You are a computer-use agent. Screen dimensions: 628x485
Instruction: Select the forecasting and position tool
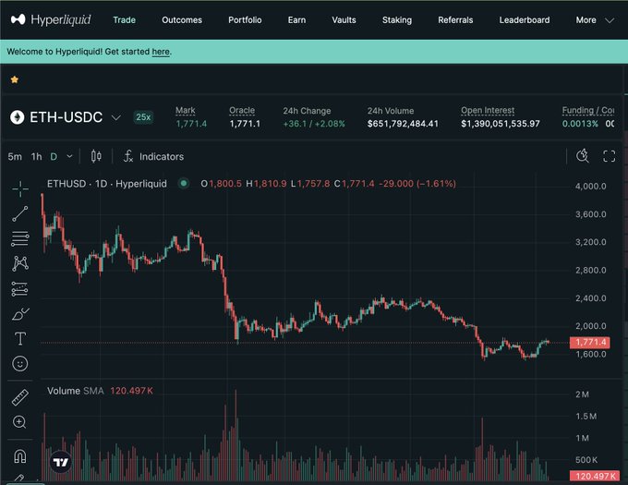(20, 289)
